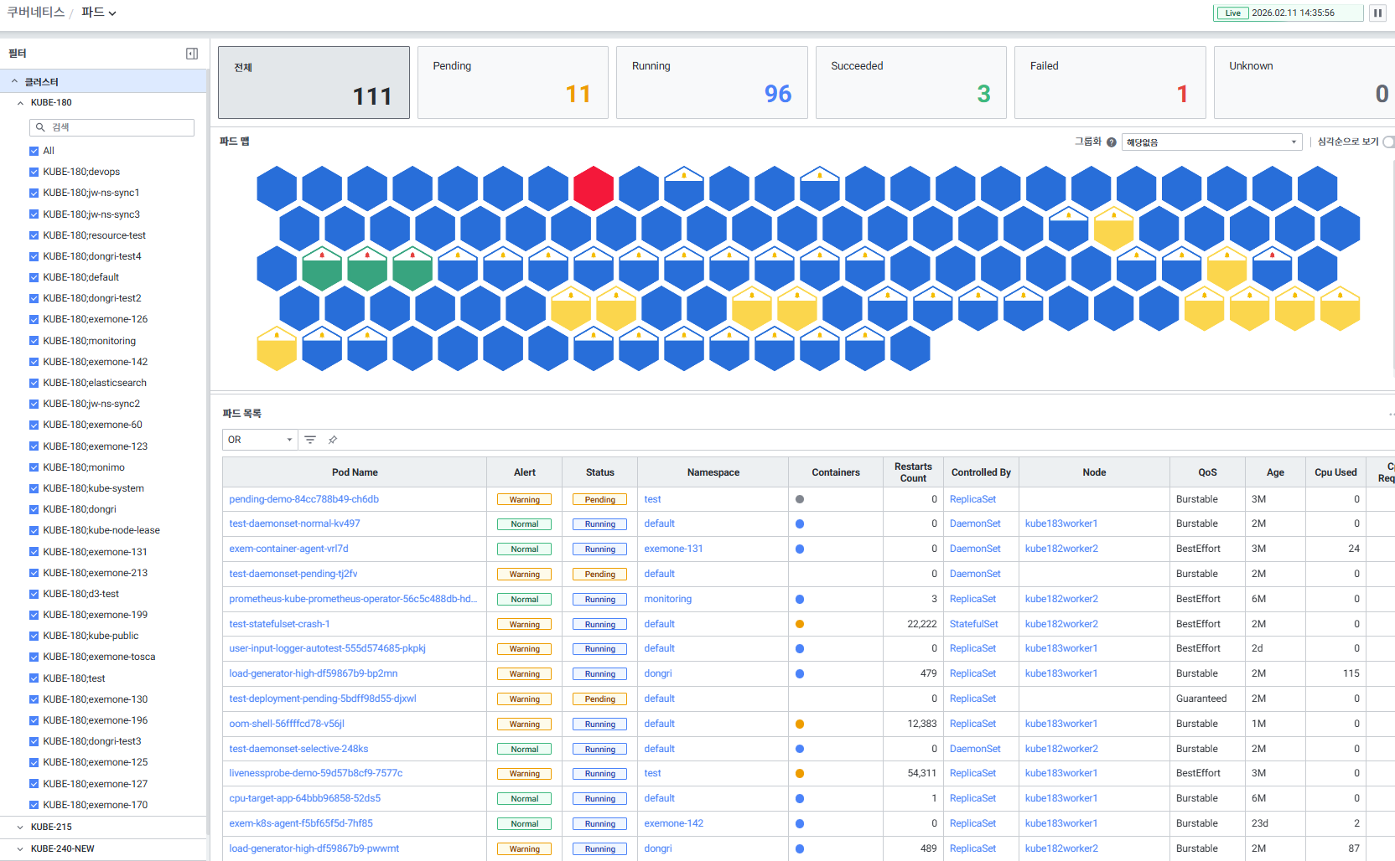This screenshot has height=861, width=1395.
Task: Toggle the KUBE-180;monitoring checkbox
Action: pos(34,341)
